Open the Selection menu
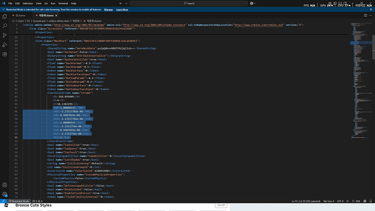375x211 pixels. [28, 3]
